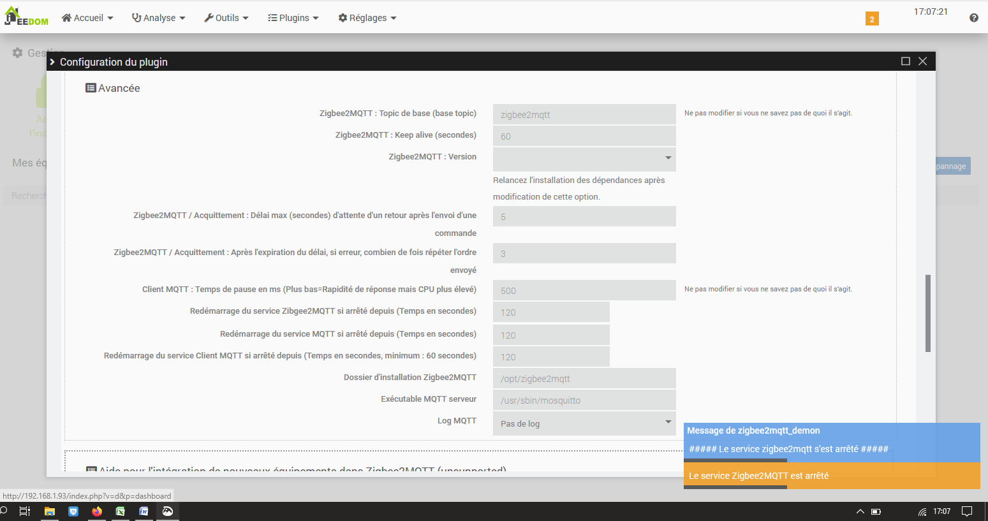Open the Zigbee2MQTT Version dropdown

pos(584,159)
